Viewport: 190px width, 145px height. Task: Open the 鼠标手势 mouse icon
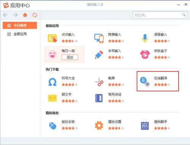52,126
